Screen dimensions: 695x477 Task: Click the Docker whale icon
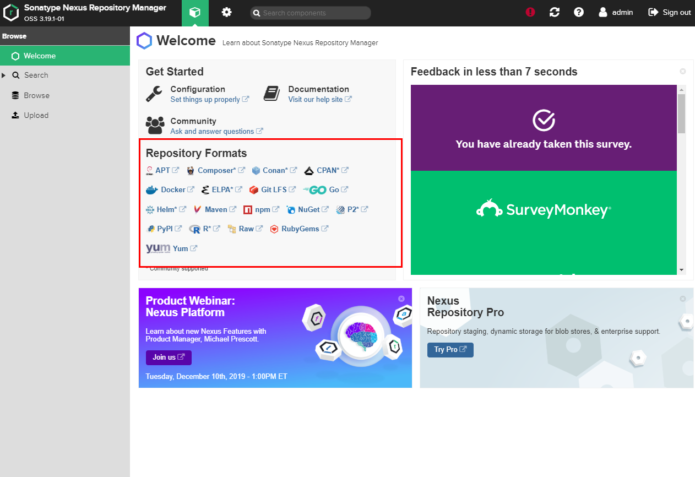click(151, 189)
